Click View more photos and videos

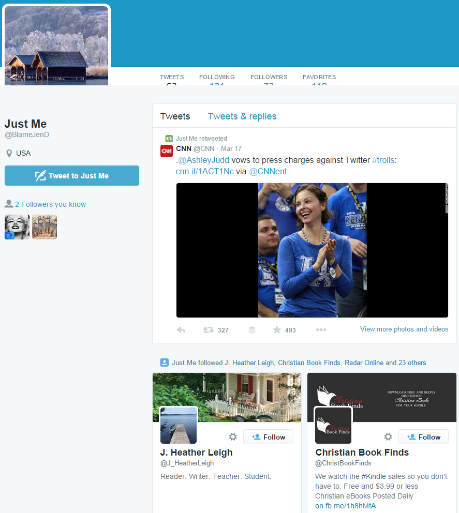(404, 329)
